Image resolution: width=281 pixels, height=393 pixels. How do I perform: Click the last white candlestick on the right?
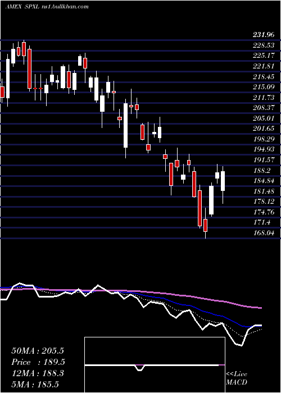point(223,181)
